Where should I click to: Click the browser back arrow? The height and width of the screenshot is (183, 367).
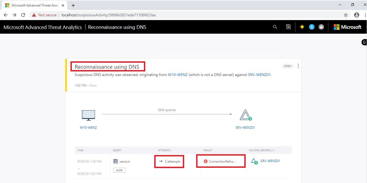[x=6, y=15]
